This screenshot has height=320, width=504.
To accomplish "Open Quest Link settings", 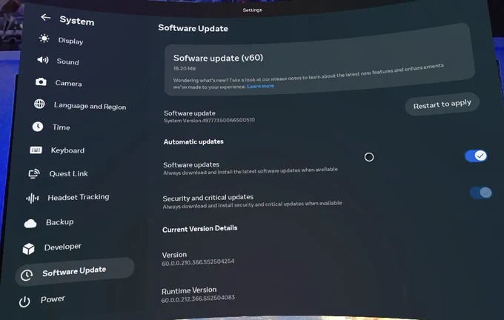I will 68,173.
